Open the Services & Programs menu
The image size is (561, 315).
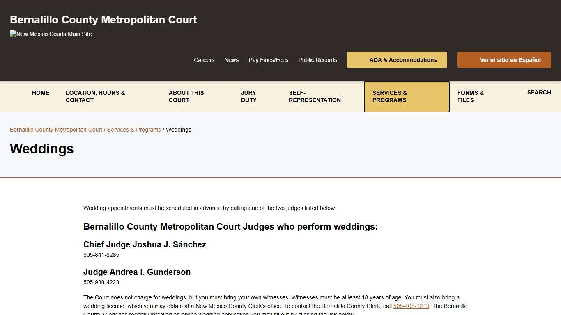389,96
